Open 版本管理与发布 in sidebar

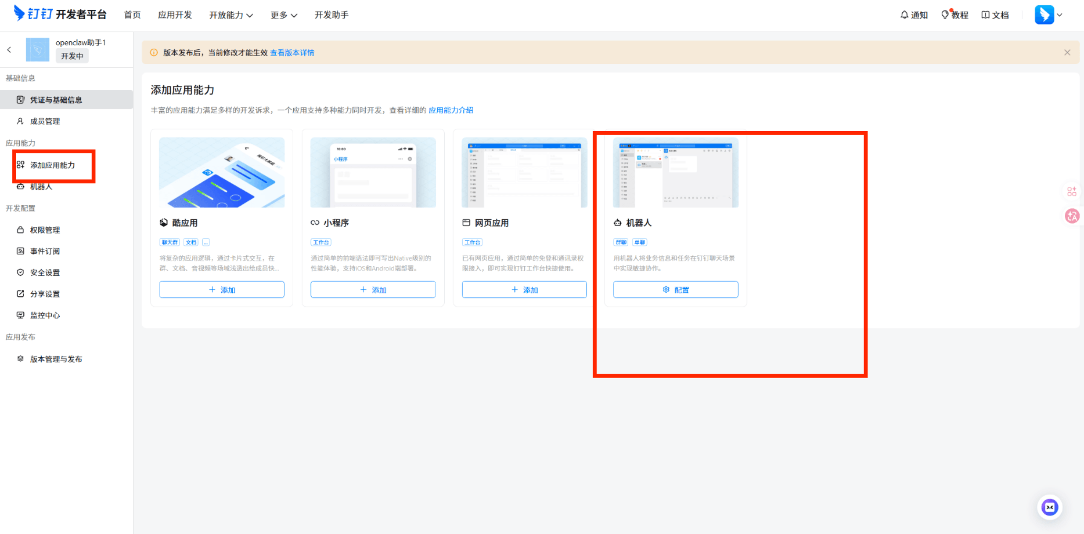[x=56, y=359]
